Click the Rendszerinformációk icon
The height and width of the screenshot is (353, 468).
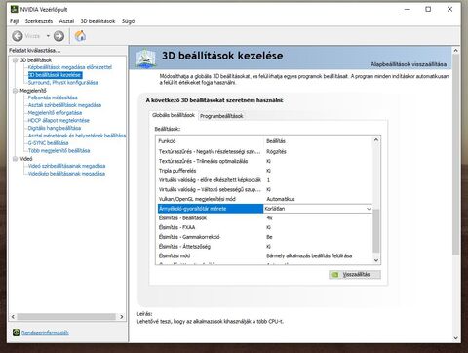point(17,333)
